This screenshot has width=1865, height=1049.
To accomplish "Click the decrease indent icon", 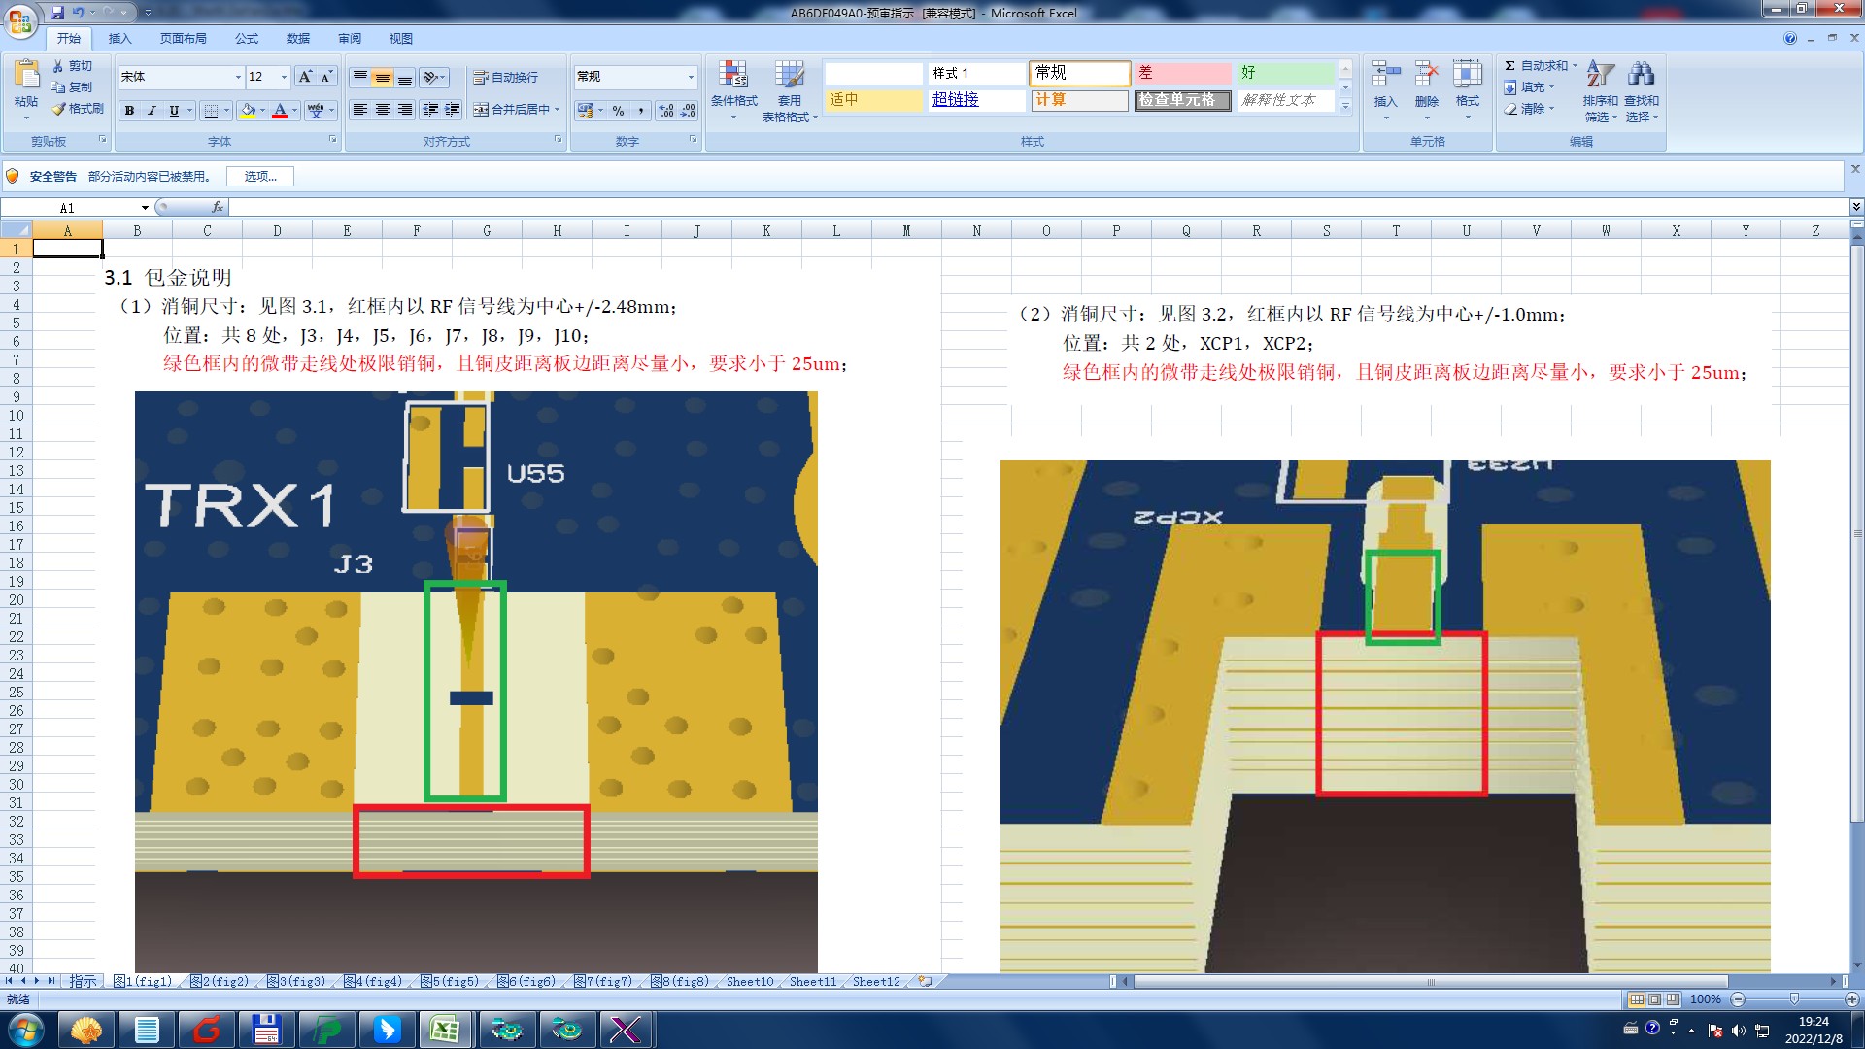I will coord(430,110).
